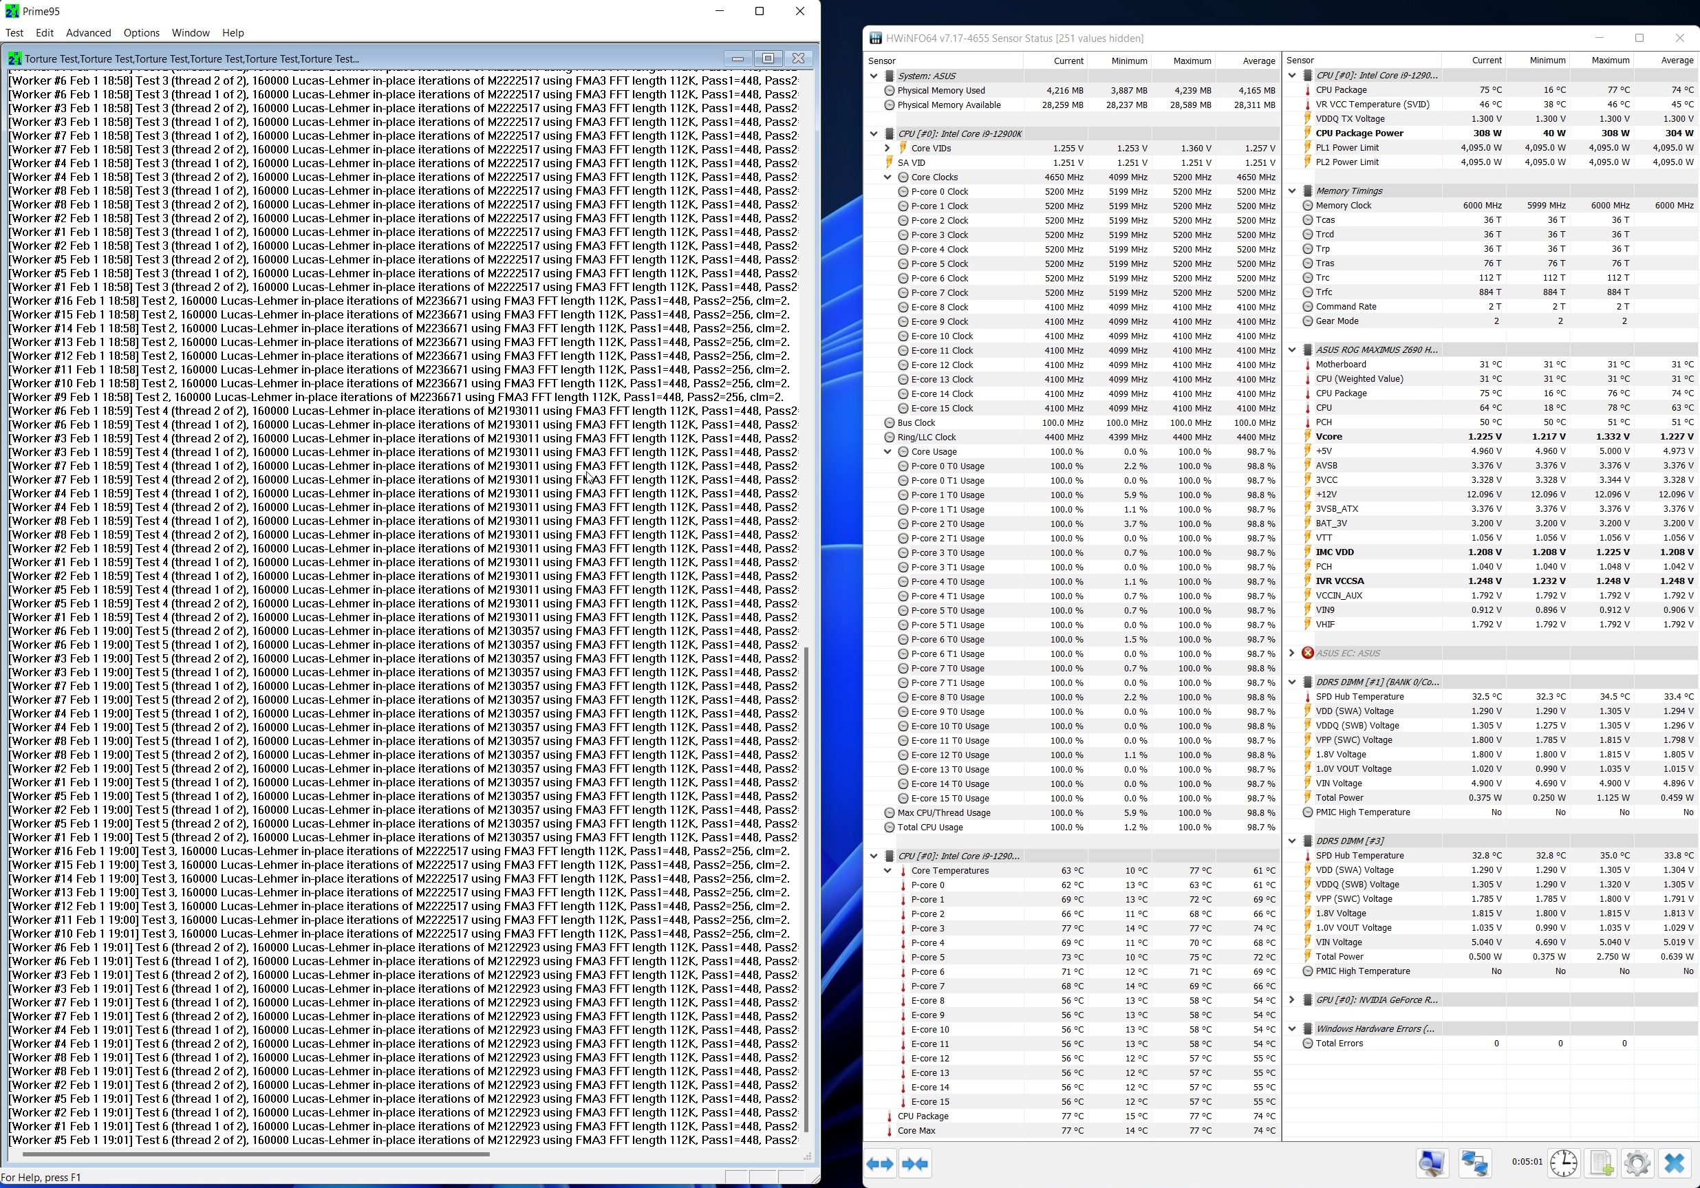Viewport: 1700px width, 1188px height.
Task: Select the CPU Package Power sensor row
Action: 1359,133
